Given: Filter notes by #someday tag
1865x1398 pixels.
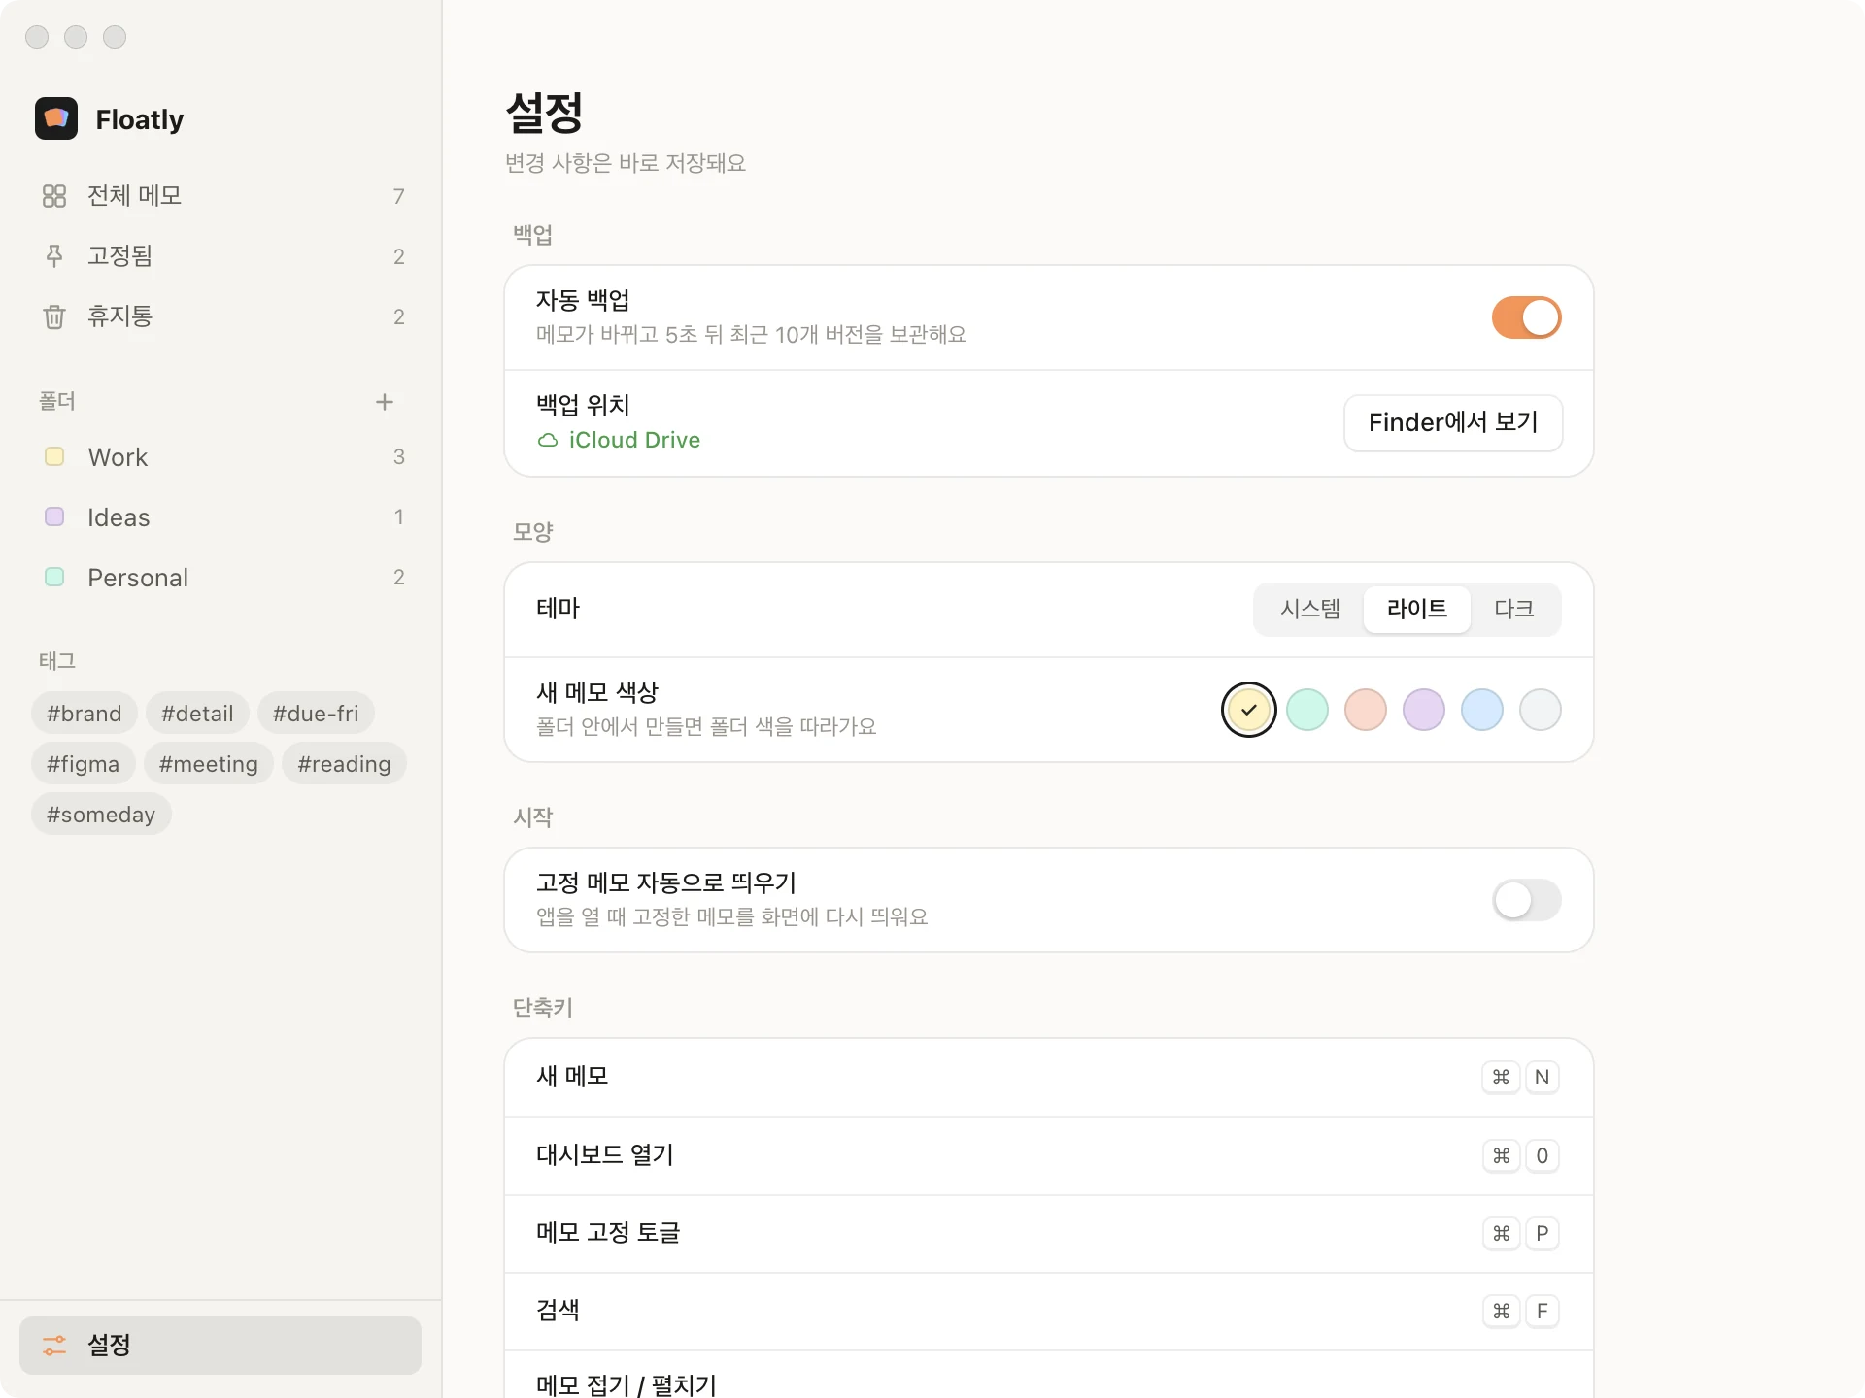Looking at the screenshot, I should pyautogui.click(x=101, y=815).
